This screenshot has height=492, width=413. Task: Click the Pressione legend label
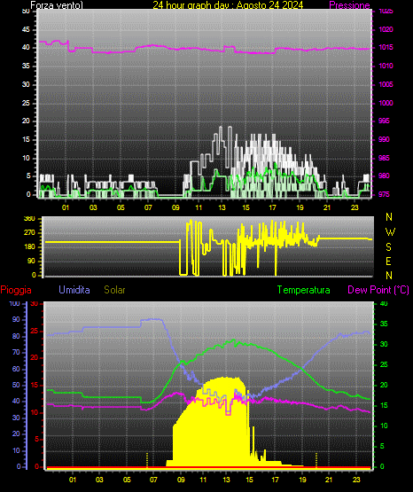tap(349, 5)
